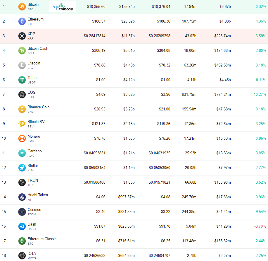Open the Litecoin name link
This screenshot has width=268, height=261.
pyautogui.click(x=34, y=63)
